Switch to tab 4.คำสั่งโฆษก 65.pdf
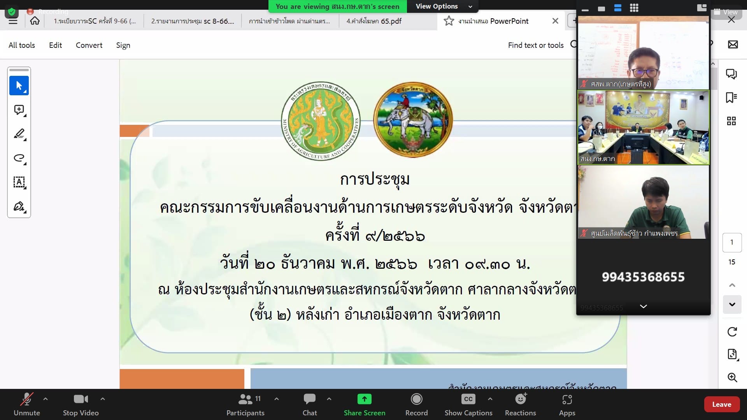The height and width of the screenshot is (420, 747). [373, 21]
